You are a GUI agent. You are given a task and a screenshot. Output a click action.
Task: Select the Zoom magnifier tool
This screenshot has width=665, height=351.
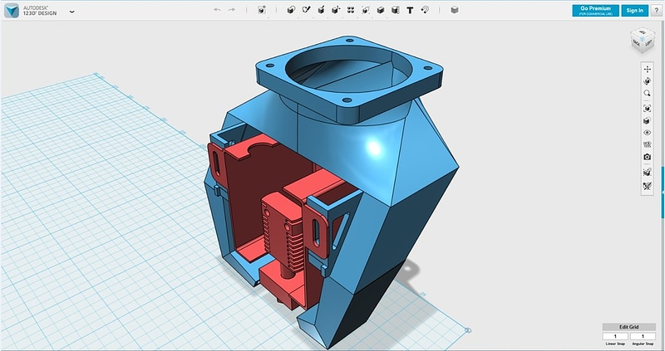(x=648, y=93)
